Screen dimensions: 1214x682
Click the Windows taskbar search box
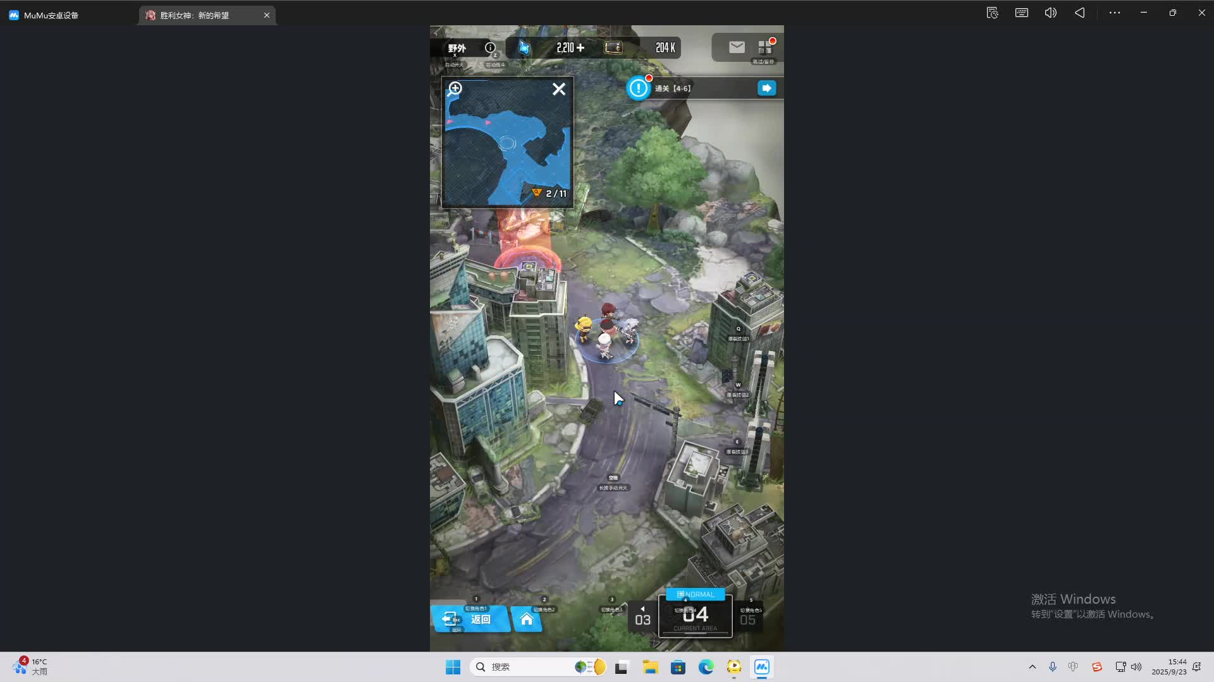click(525, 667)
